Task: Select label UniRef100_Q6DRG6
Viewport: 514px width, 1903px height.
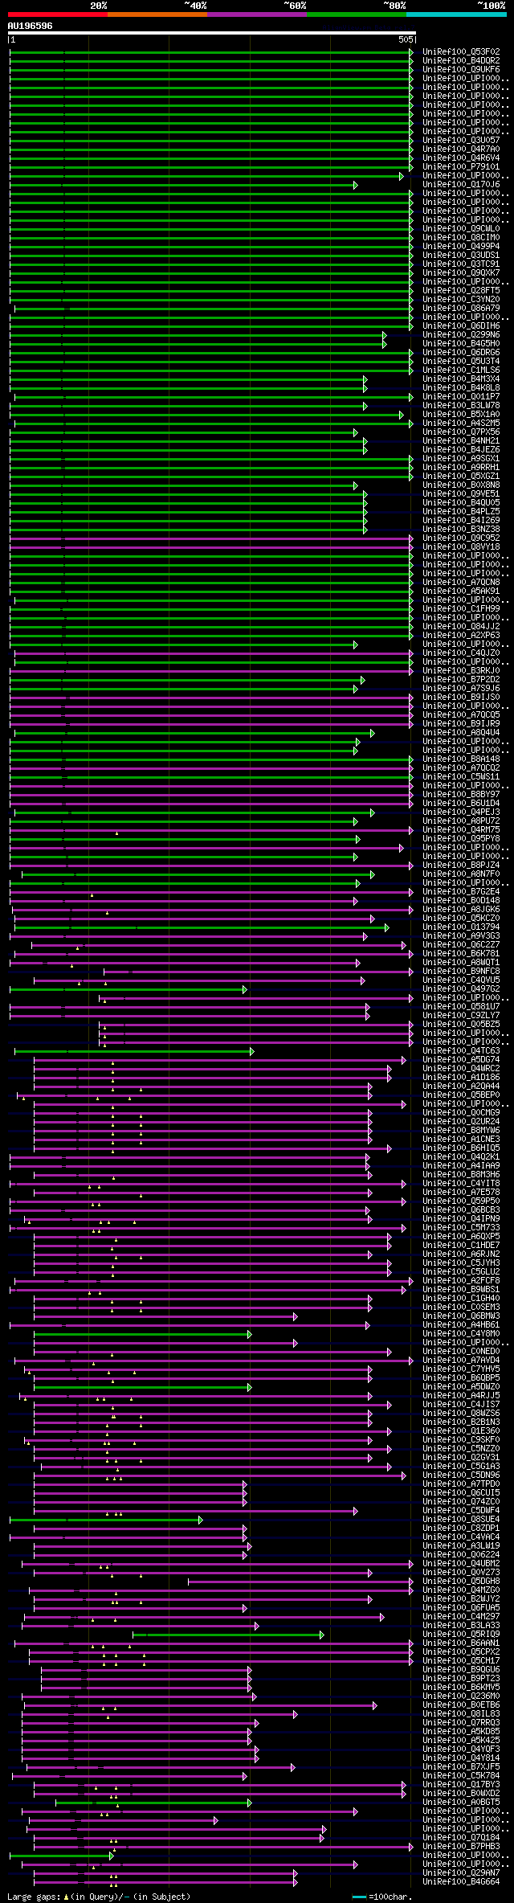Action: [461, 353]
